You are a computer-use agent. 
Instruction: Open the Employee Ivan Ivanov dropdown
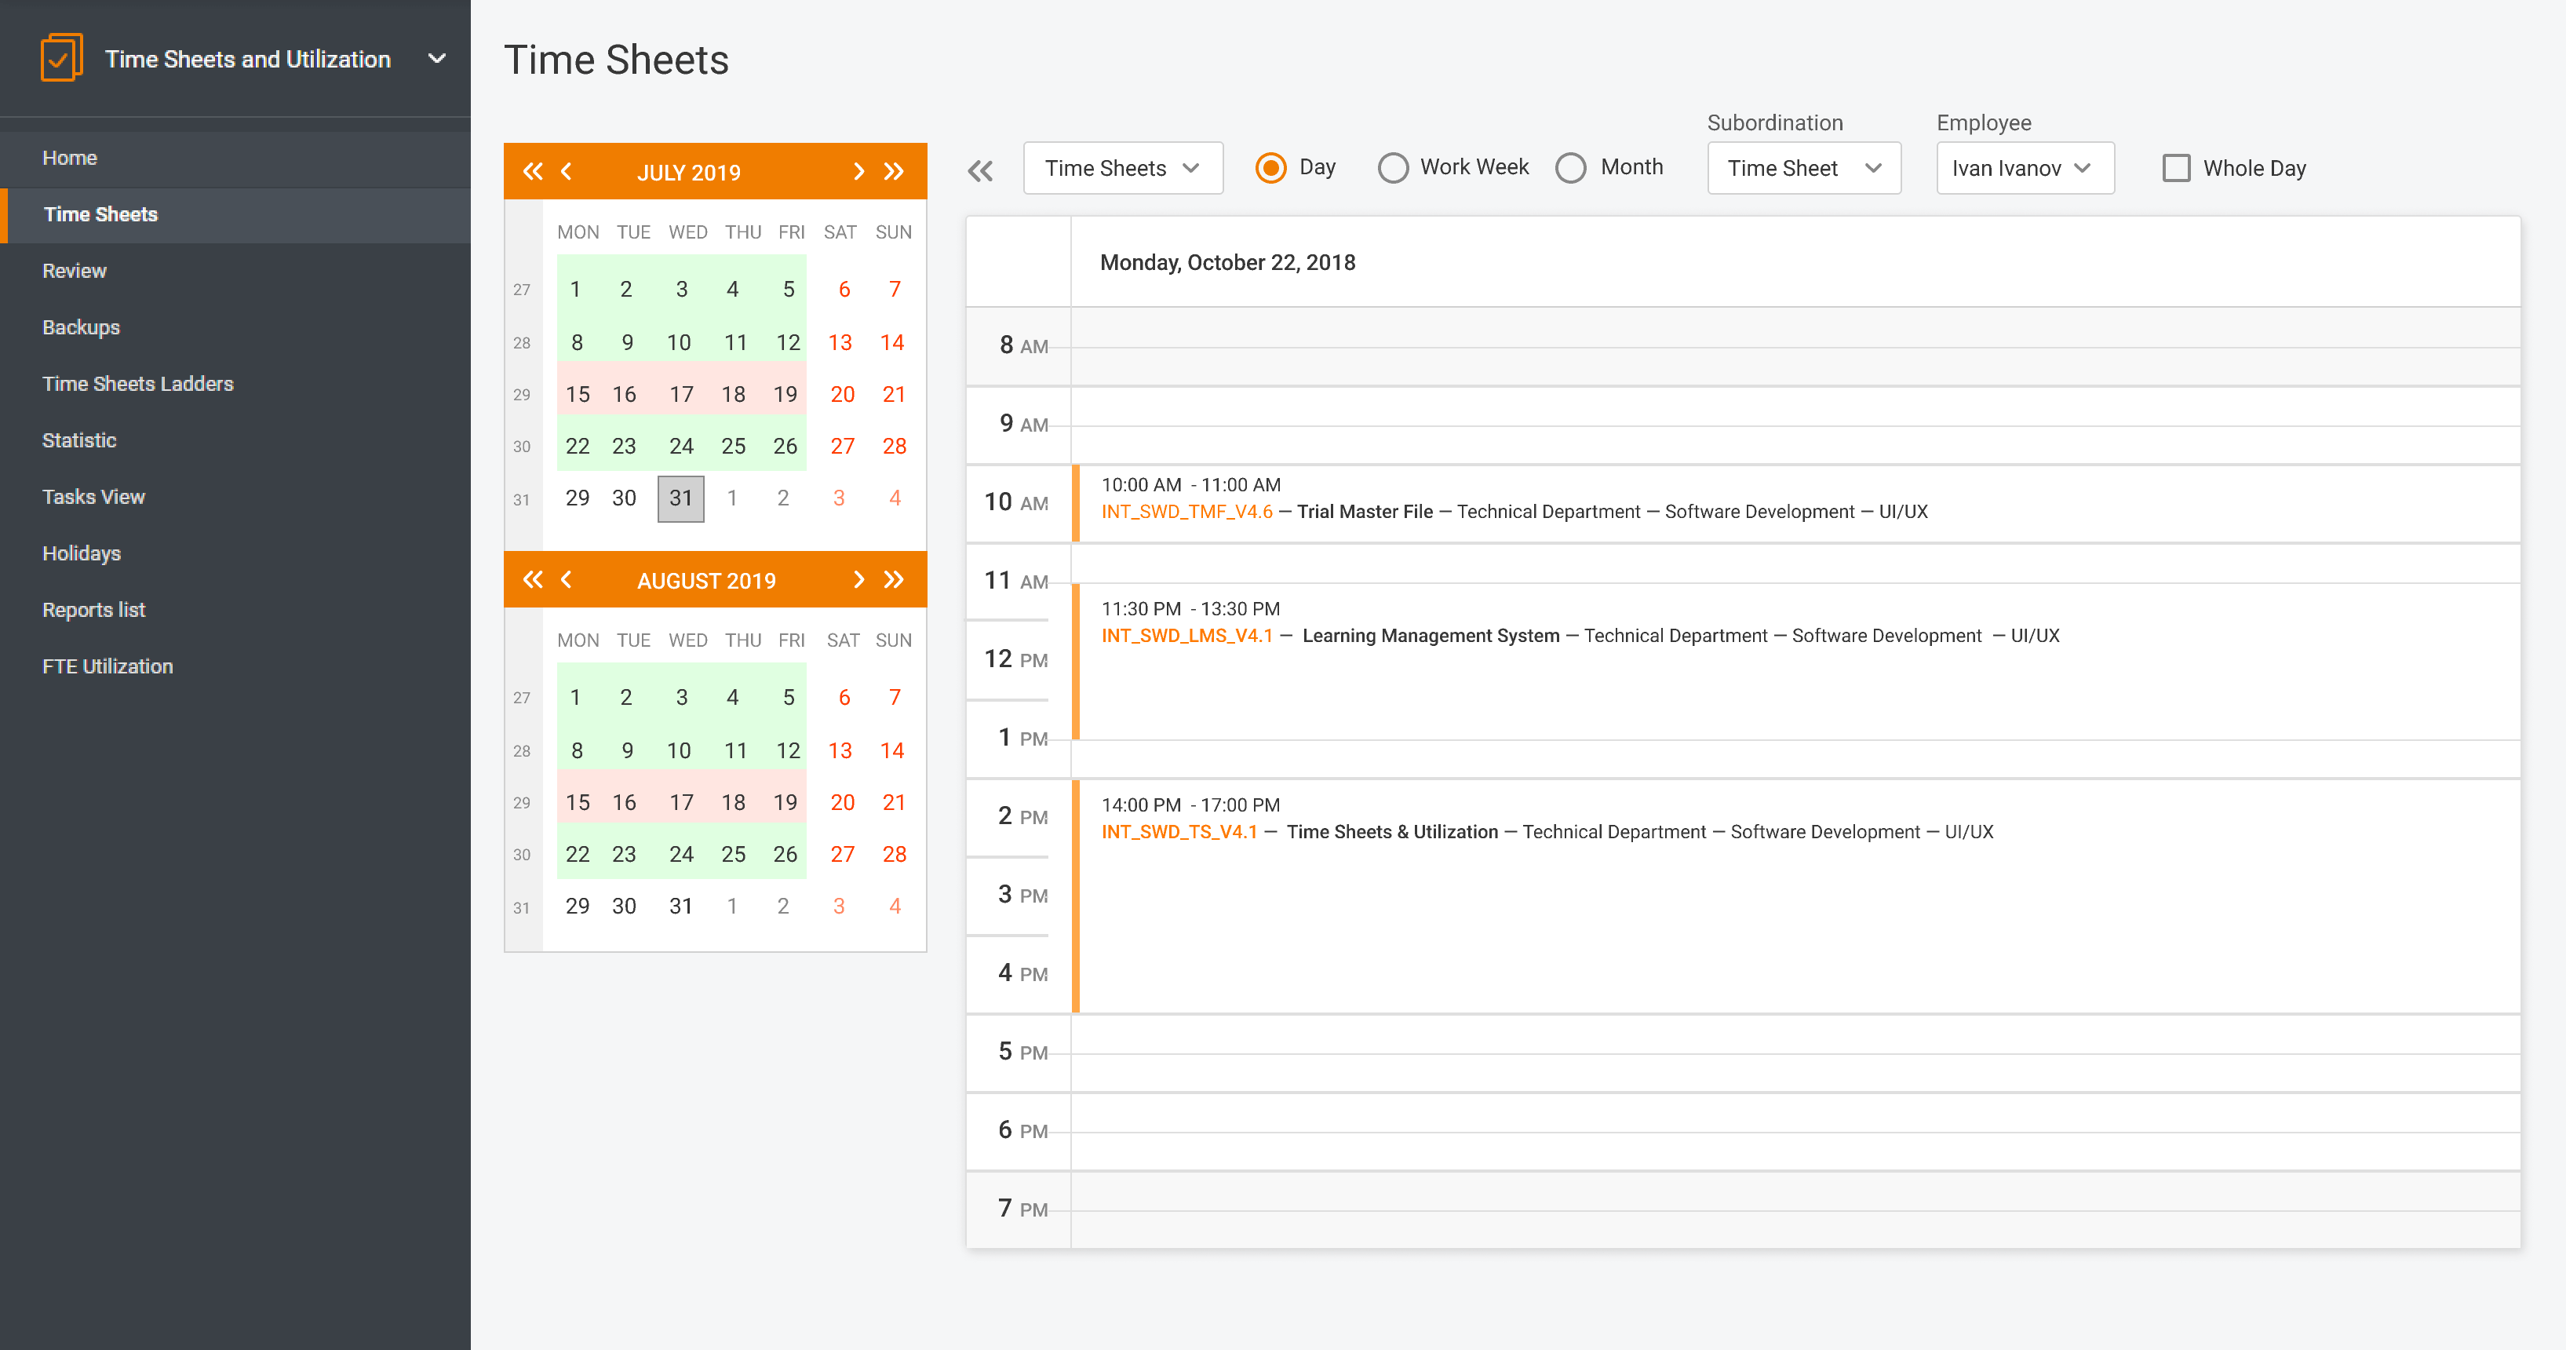click(x=2024, y=167)
